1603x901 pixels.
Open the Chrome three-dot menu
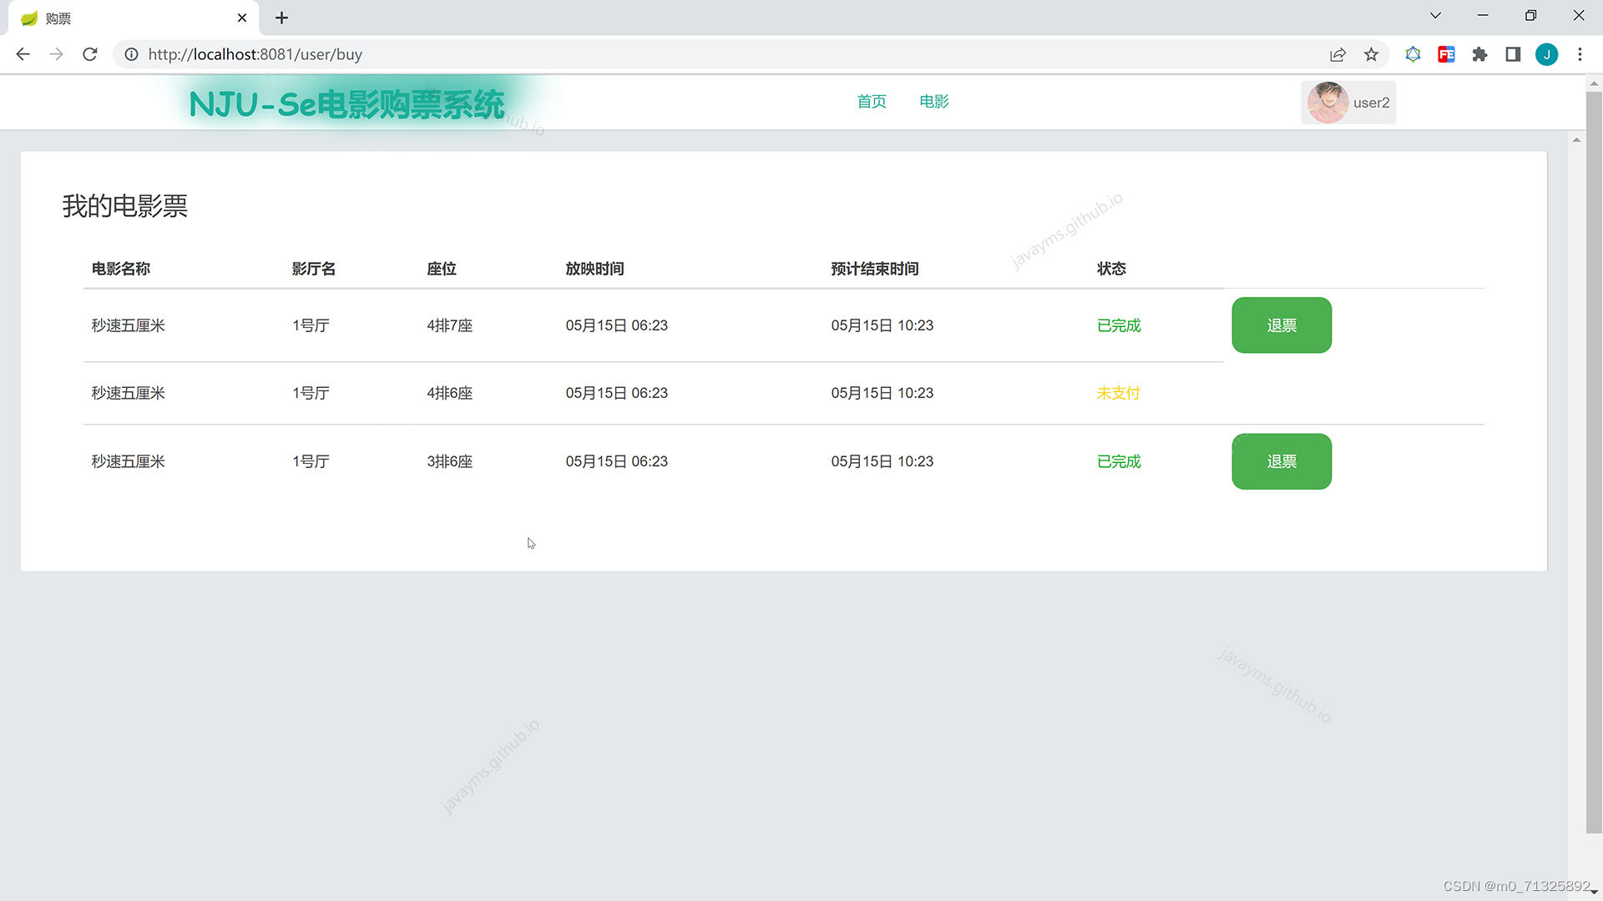point(1580,54)
